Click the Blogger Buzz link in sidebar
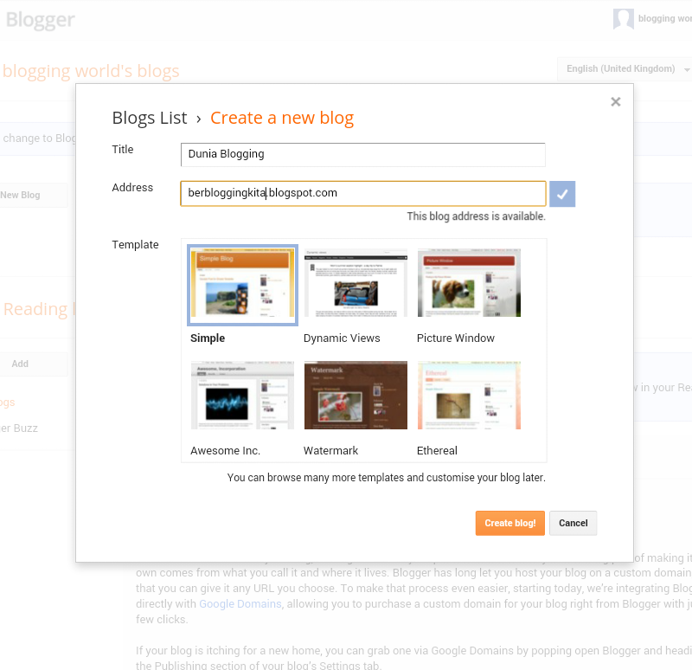The image size is (692, 670). [x=18, y=428]
